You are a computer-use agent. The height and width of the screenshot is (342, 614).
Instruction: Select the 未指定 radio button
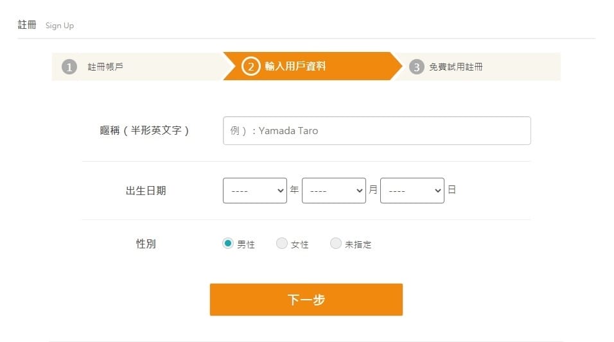[x=335, y=244]
